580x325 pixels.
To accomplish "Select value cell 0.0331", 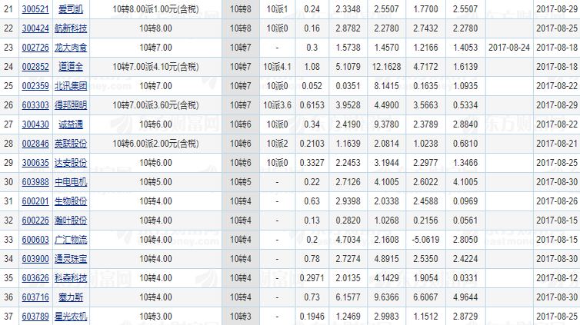I will pyautogui.click(x=465, y=278).
